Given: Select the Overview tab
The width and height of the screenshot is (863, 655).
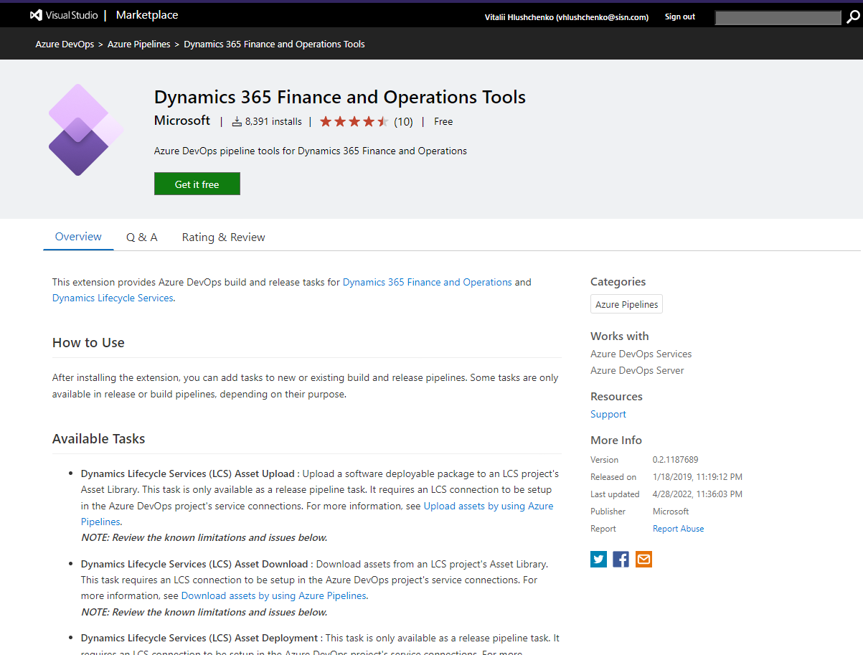Looking at the screenshot, I should 78,237.
